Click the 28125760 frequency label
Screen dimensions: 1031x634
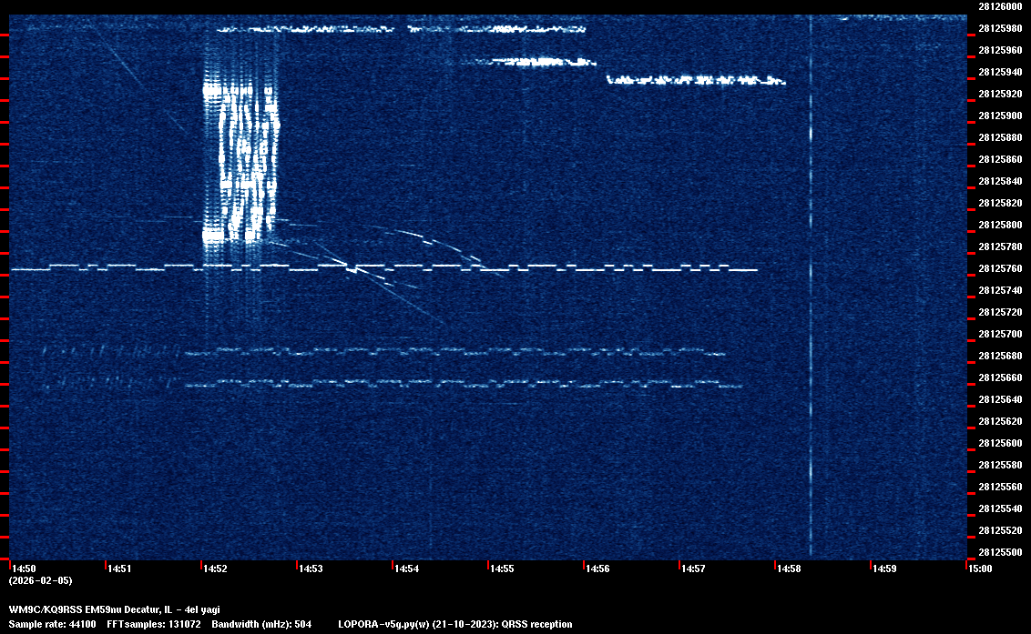(x=1000, y=268)
